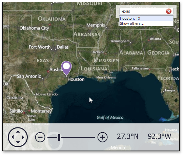Click the Monterrey city label
Viewport: 184px width, 156px height.
click(41, 111)
